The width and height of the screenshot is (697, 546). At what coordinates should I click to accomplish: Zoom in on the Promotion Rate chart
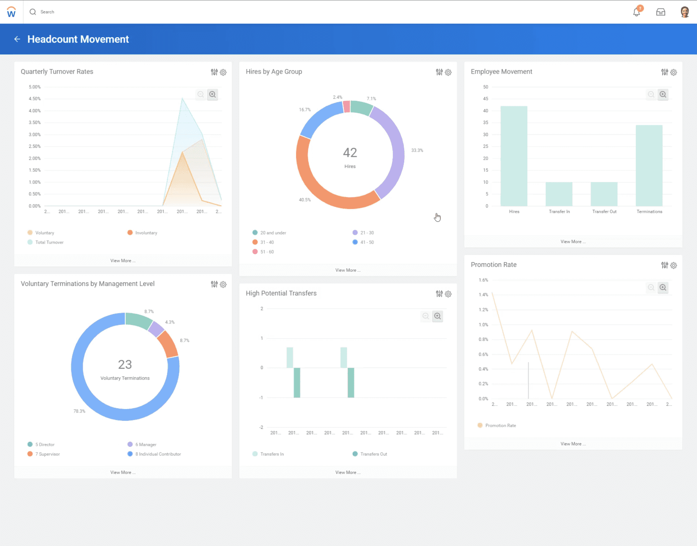click(x=663, y=287)
